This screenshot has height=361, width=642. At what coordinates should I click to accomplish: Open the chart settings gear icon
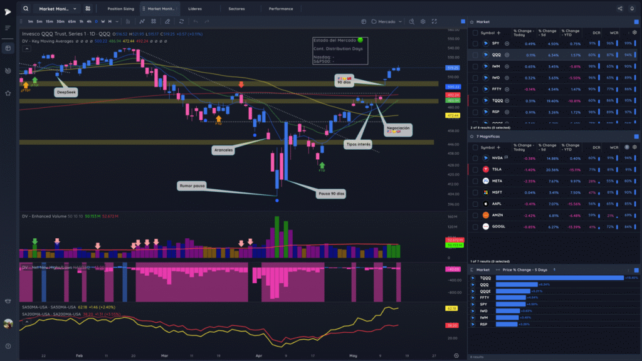pyautogui.click(x=423, y=22)
